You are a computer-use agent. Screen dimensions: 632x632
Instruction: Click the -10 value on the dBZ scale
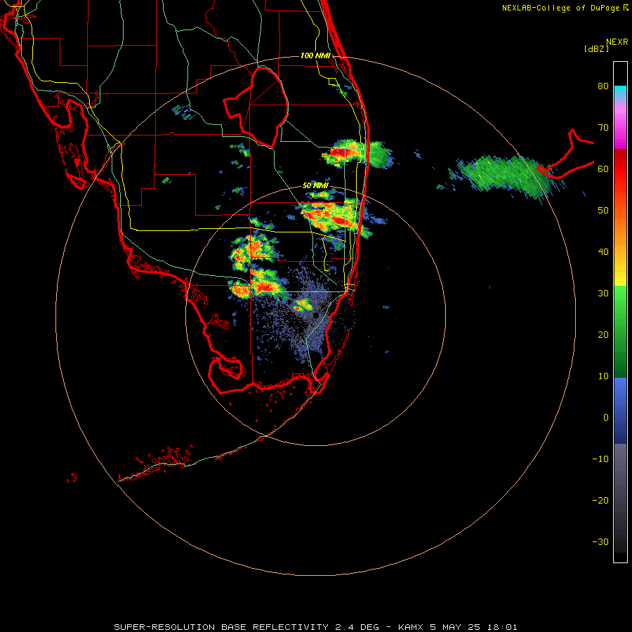(x=600, y=459)
